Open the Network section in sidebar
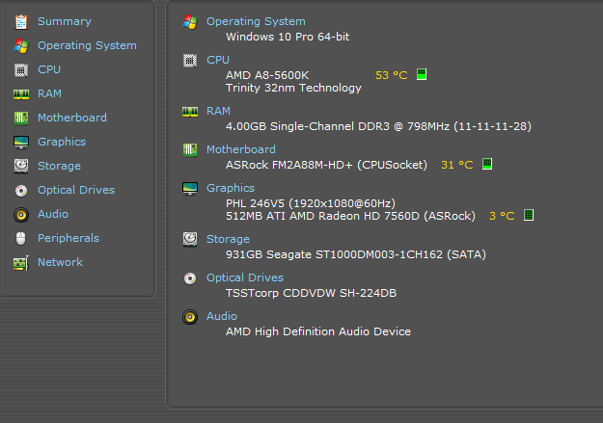The width and height of the screenshot is (603, 423). [60, 262]
